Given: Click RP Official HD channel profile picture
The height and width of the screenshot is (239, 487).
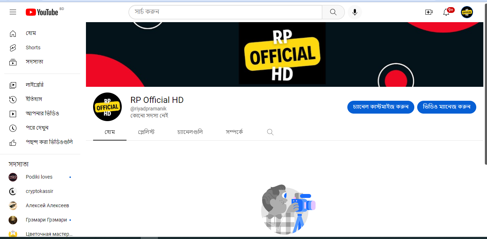Looking at the screenshot, I should (x=107, y=107).
